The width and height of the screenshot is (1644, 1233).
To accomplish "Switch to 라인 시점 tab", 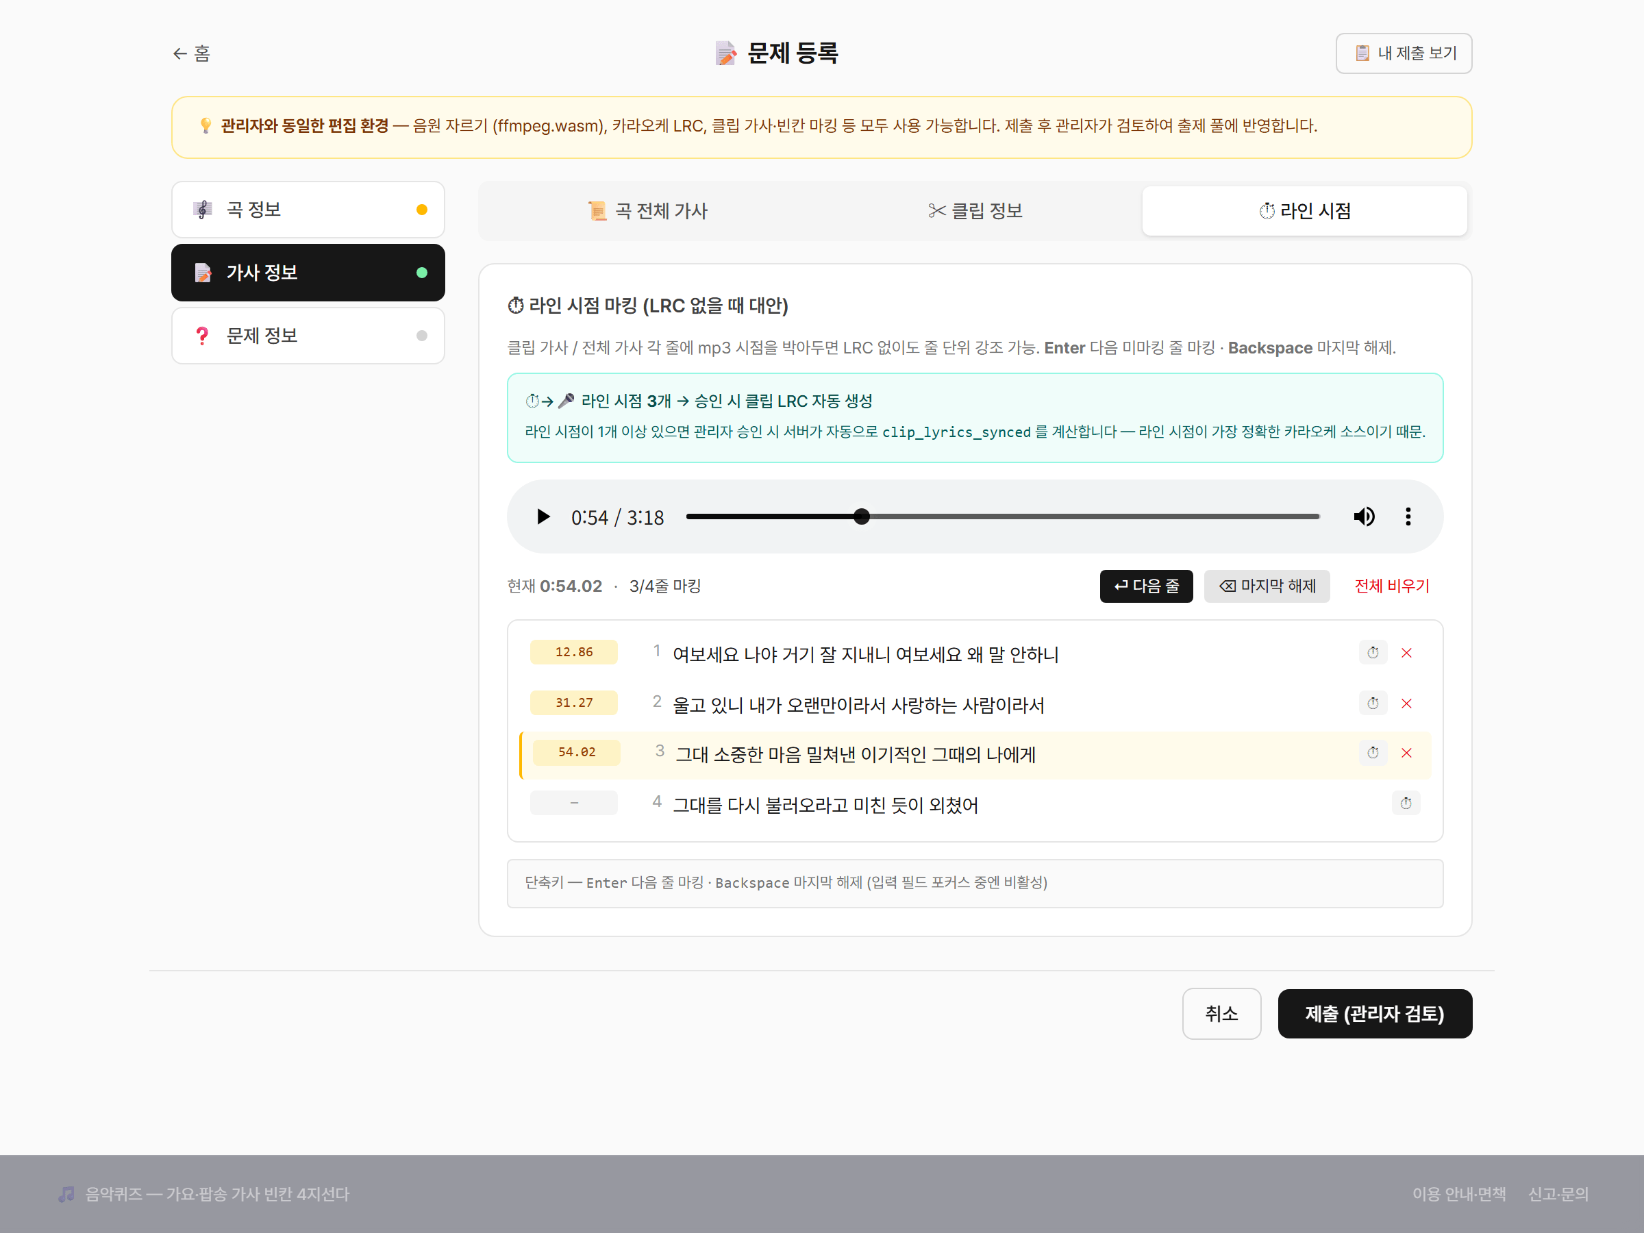I will point(1304,211).
